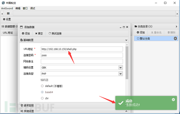Viewport: 180px width, 114px height.
Task: Click the left tab-scroll arrow
Action: coord(2,14)
